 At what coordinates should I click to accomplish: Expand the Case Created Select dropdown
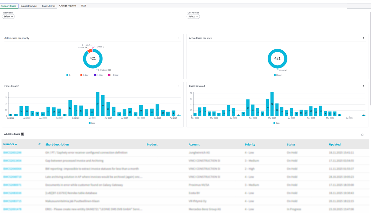coord(8,17)
